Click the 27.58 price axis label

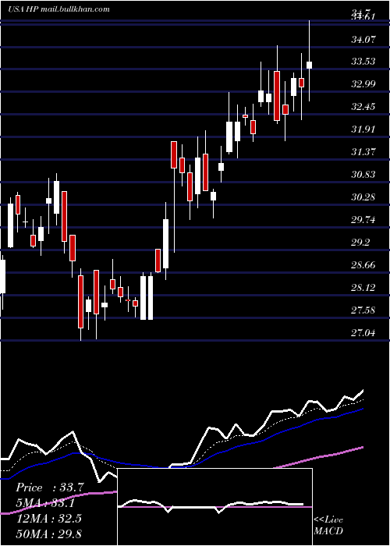click(x=363, y=310)
